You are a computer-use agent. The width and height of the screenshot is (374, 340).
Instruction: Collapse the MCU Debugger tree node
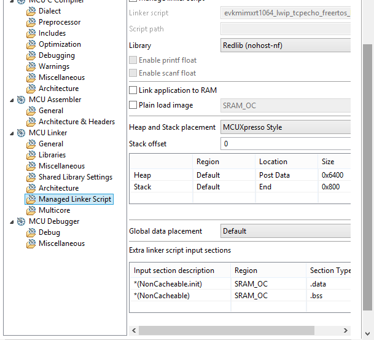[12, 221]
